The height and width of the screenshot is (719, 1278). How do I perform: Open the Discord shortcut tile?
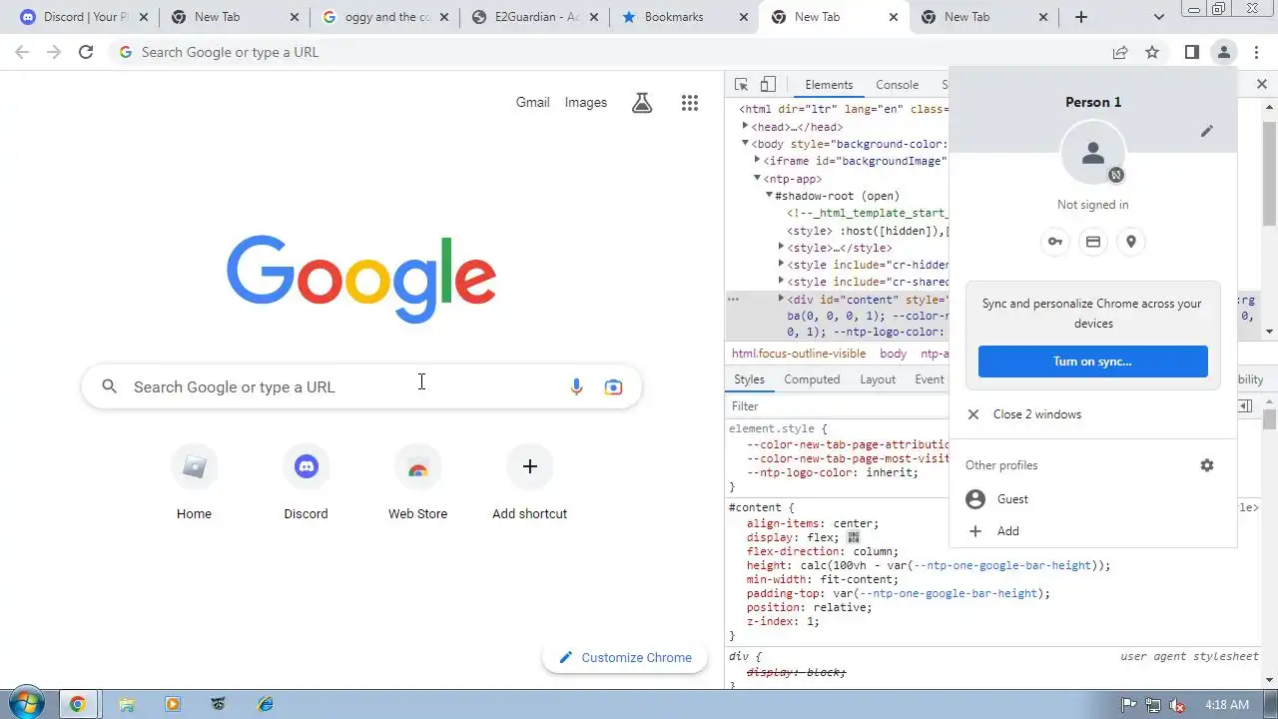click(306, 483)
